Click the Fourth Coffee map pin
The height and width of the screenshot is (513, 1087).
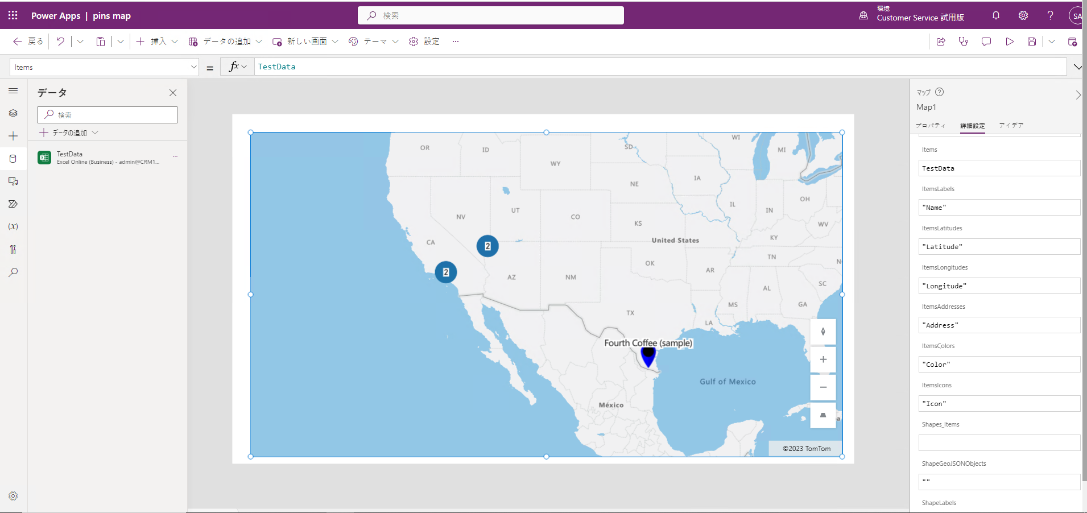click(648, 358)
